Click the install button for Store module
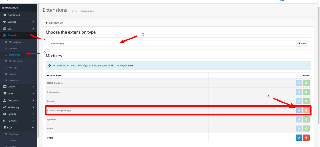The height and width of the screenshot is (147, 320). (307, 128)
